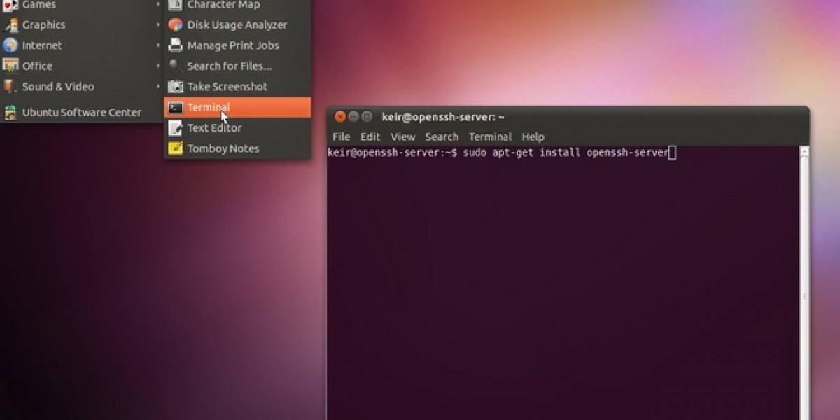This screenshot has height=420, width=840.
Task: Close the terminal window
Action: tap(340, 117)
